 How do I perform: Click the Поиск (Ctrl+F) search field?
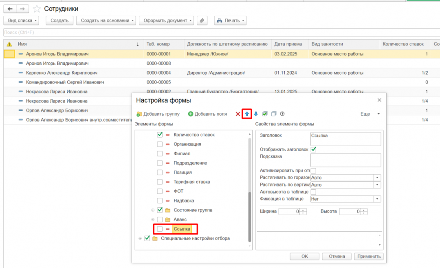[x=222, y=32]
